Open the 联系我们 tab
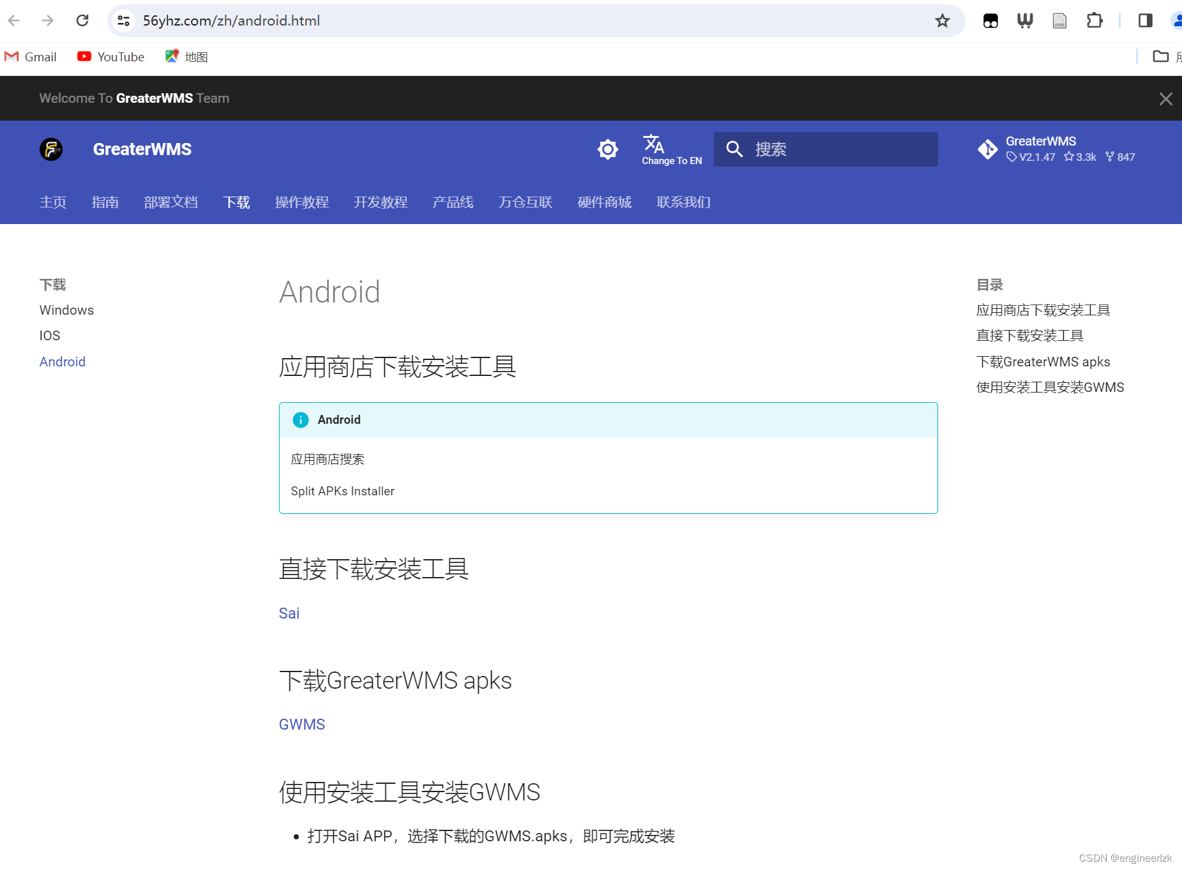The image size is (1182, 870). click(x=683, y=202)
